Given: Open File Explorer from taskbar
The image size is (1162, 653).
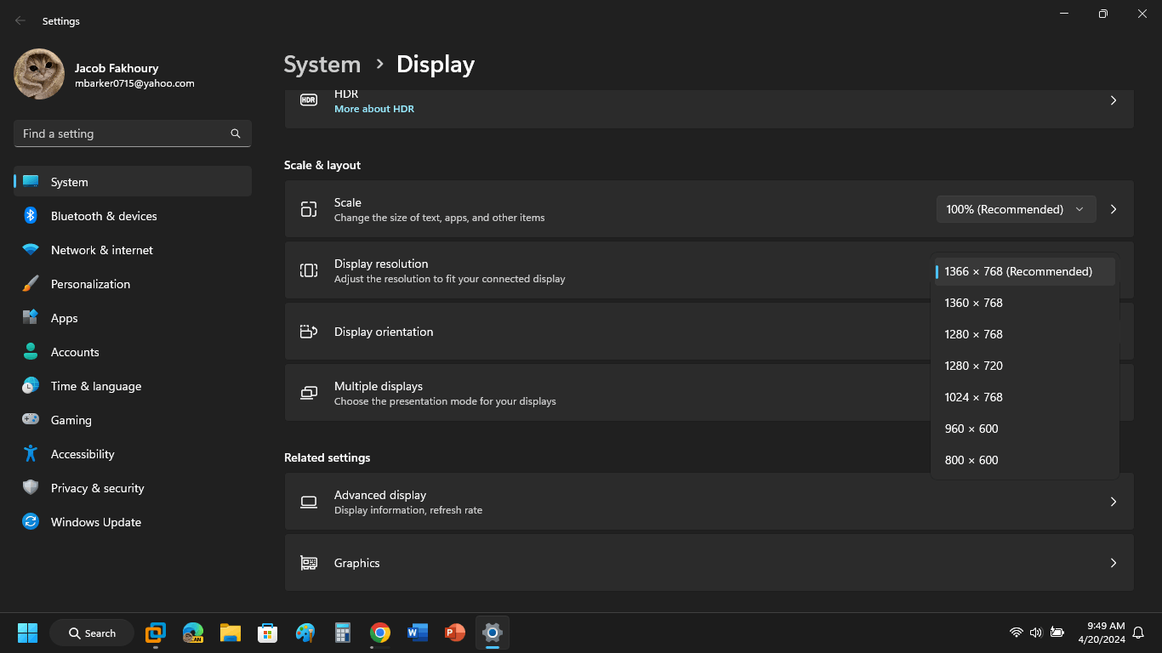Looking at the screenshot, I should pyautogui.click(x=231, y=633).
